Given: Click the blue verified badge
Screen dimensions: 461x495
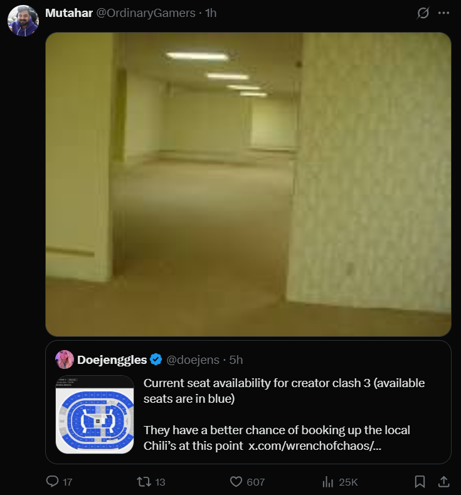Looking at the screenshot, I should point(156,359).
